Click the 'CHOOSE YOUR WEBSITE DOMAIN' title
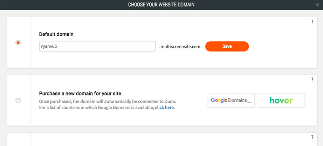323x146 pixels. pyautogui.click(x=161, y=5)
